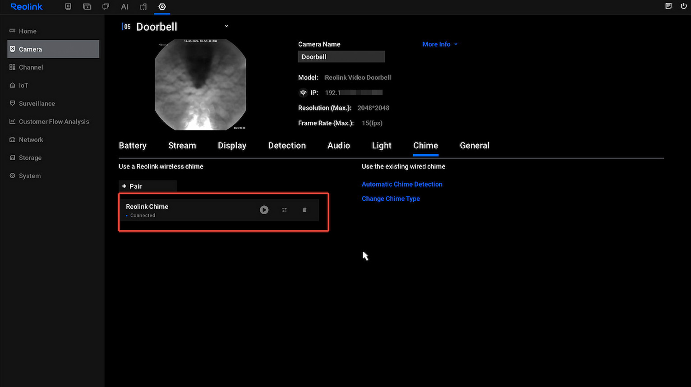
Task: Open Storage in the sidebar
Action: (53, 157)
